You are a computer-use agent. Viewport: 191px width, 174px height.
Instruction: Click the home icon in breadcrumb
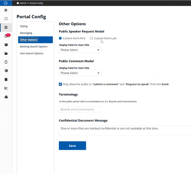(18, 3)
